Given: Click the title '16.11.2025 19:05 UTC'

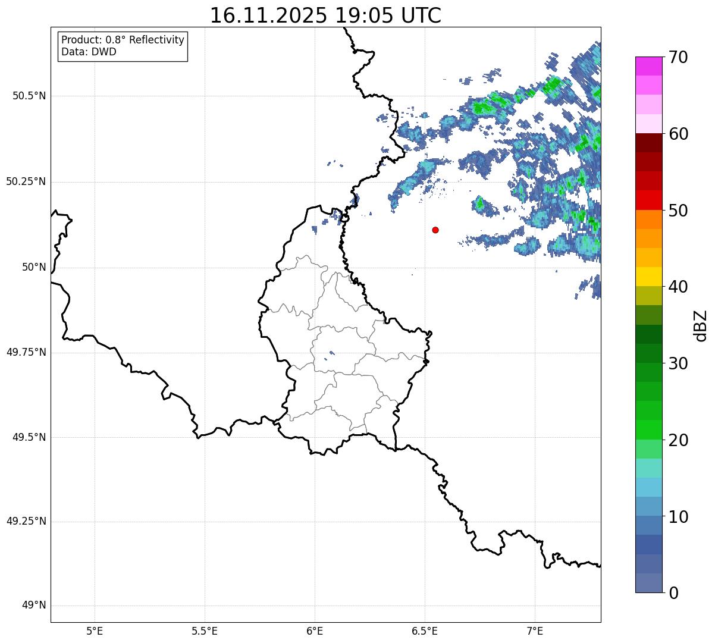Looking at the screenshot, I should [x=325, y=15].
